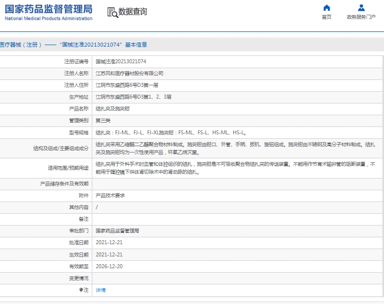This screenshot has width=384, height=304.
Task: Select registration number 国械注准20213021074 value
Action: tap(121, 62)
